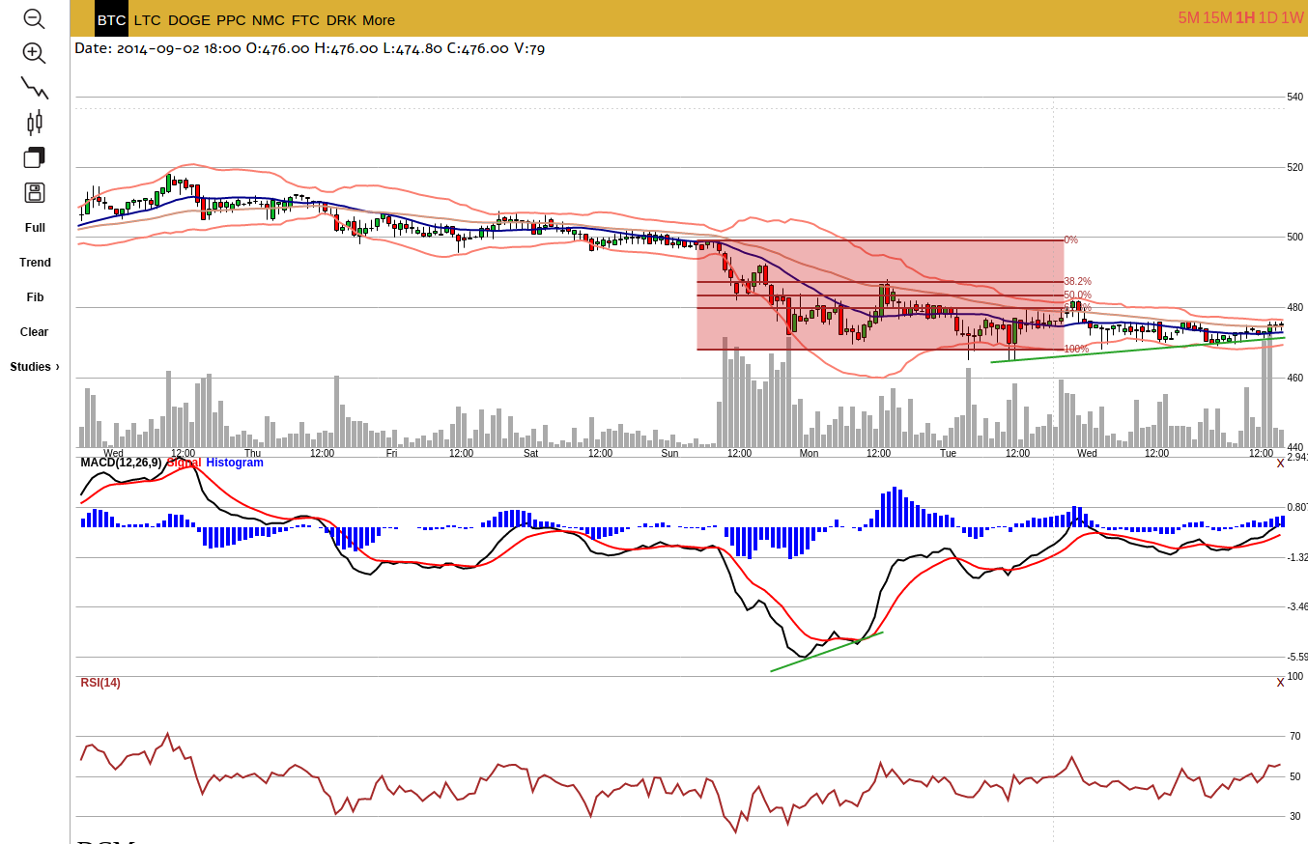Close the RSI study panel
The height and width of the screenshot is (844, 1308).
click(x=1281, y=683)
